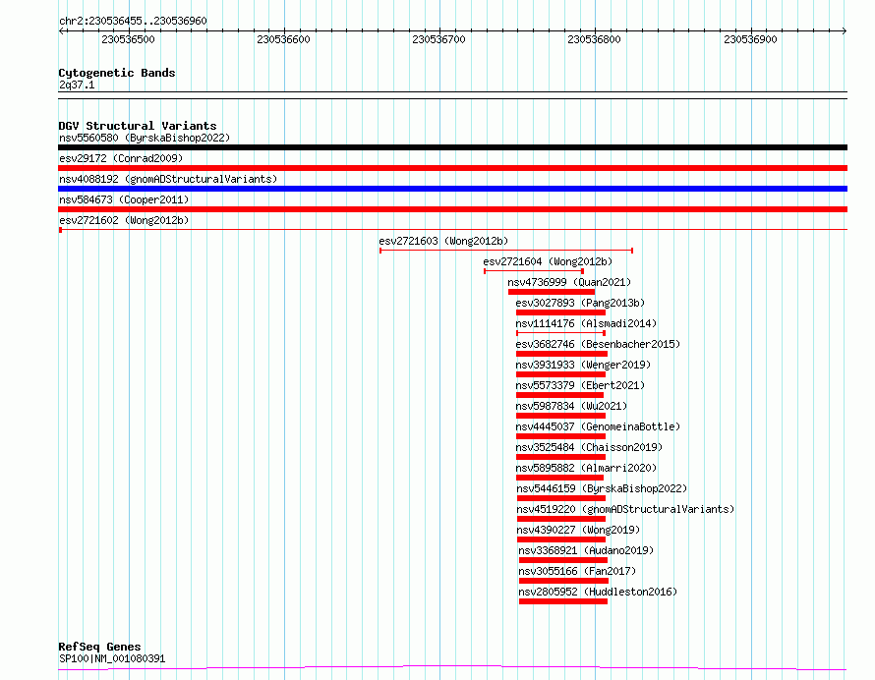
Task: Select the nsv4445037 red bar
Action: 560,436
